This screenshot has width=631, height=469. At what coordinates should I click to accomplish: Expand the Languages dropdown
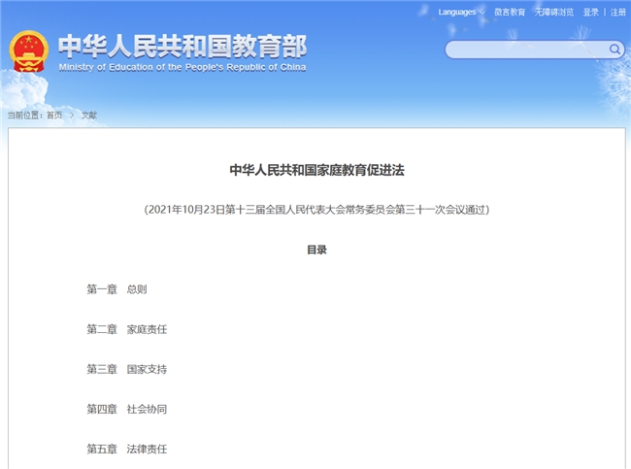pyautogui.click(x=460, y=12)
